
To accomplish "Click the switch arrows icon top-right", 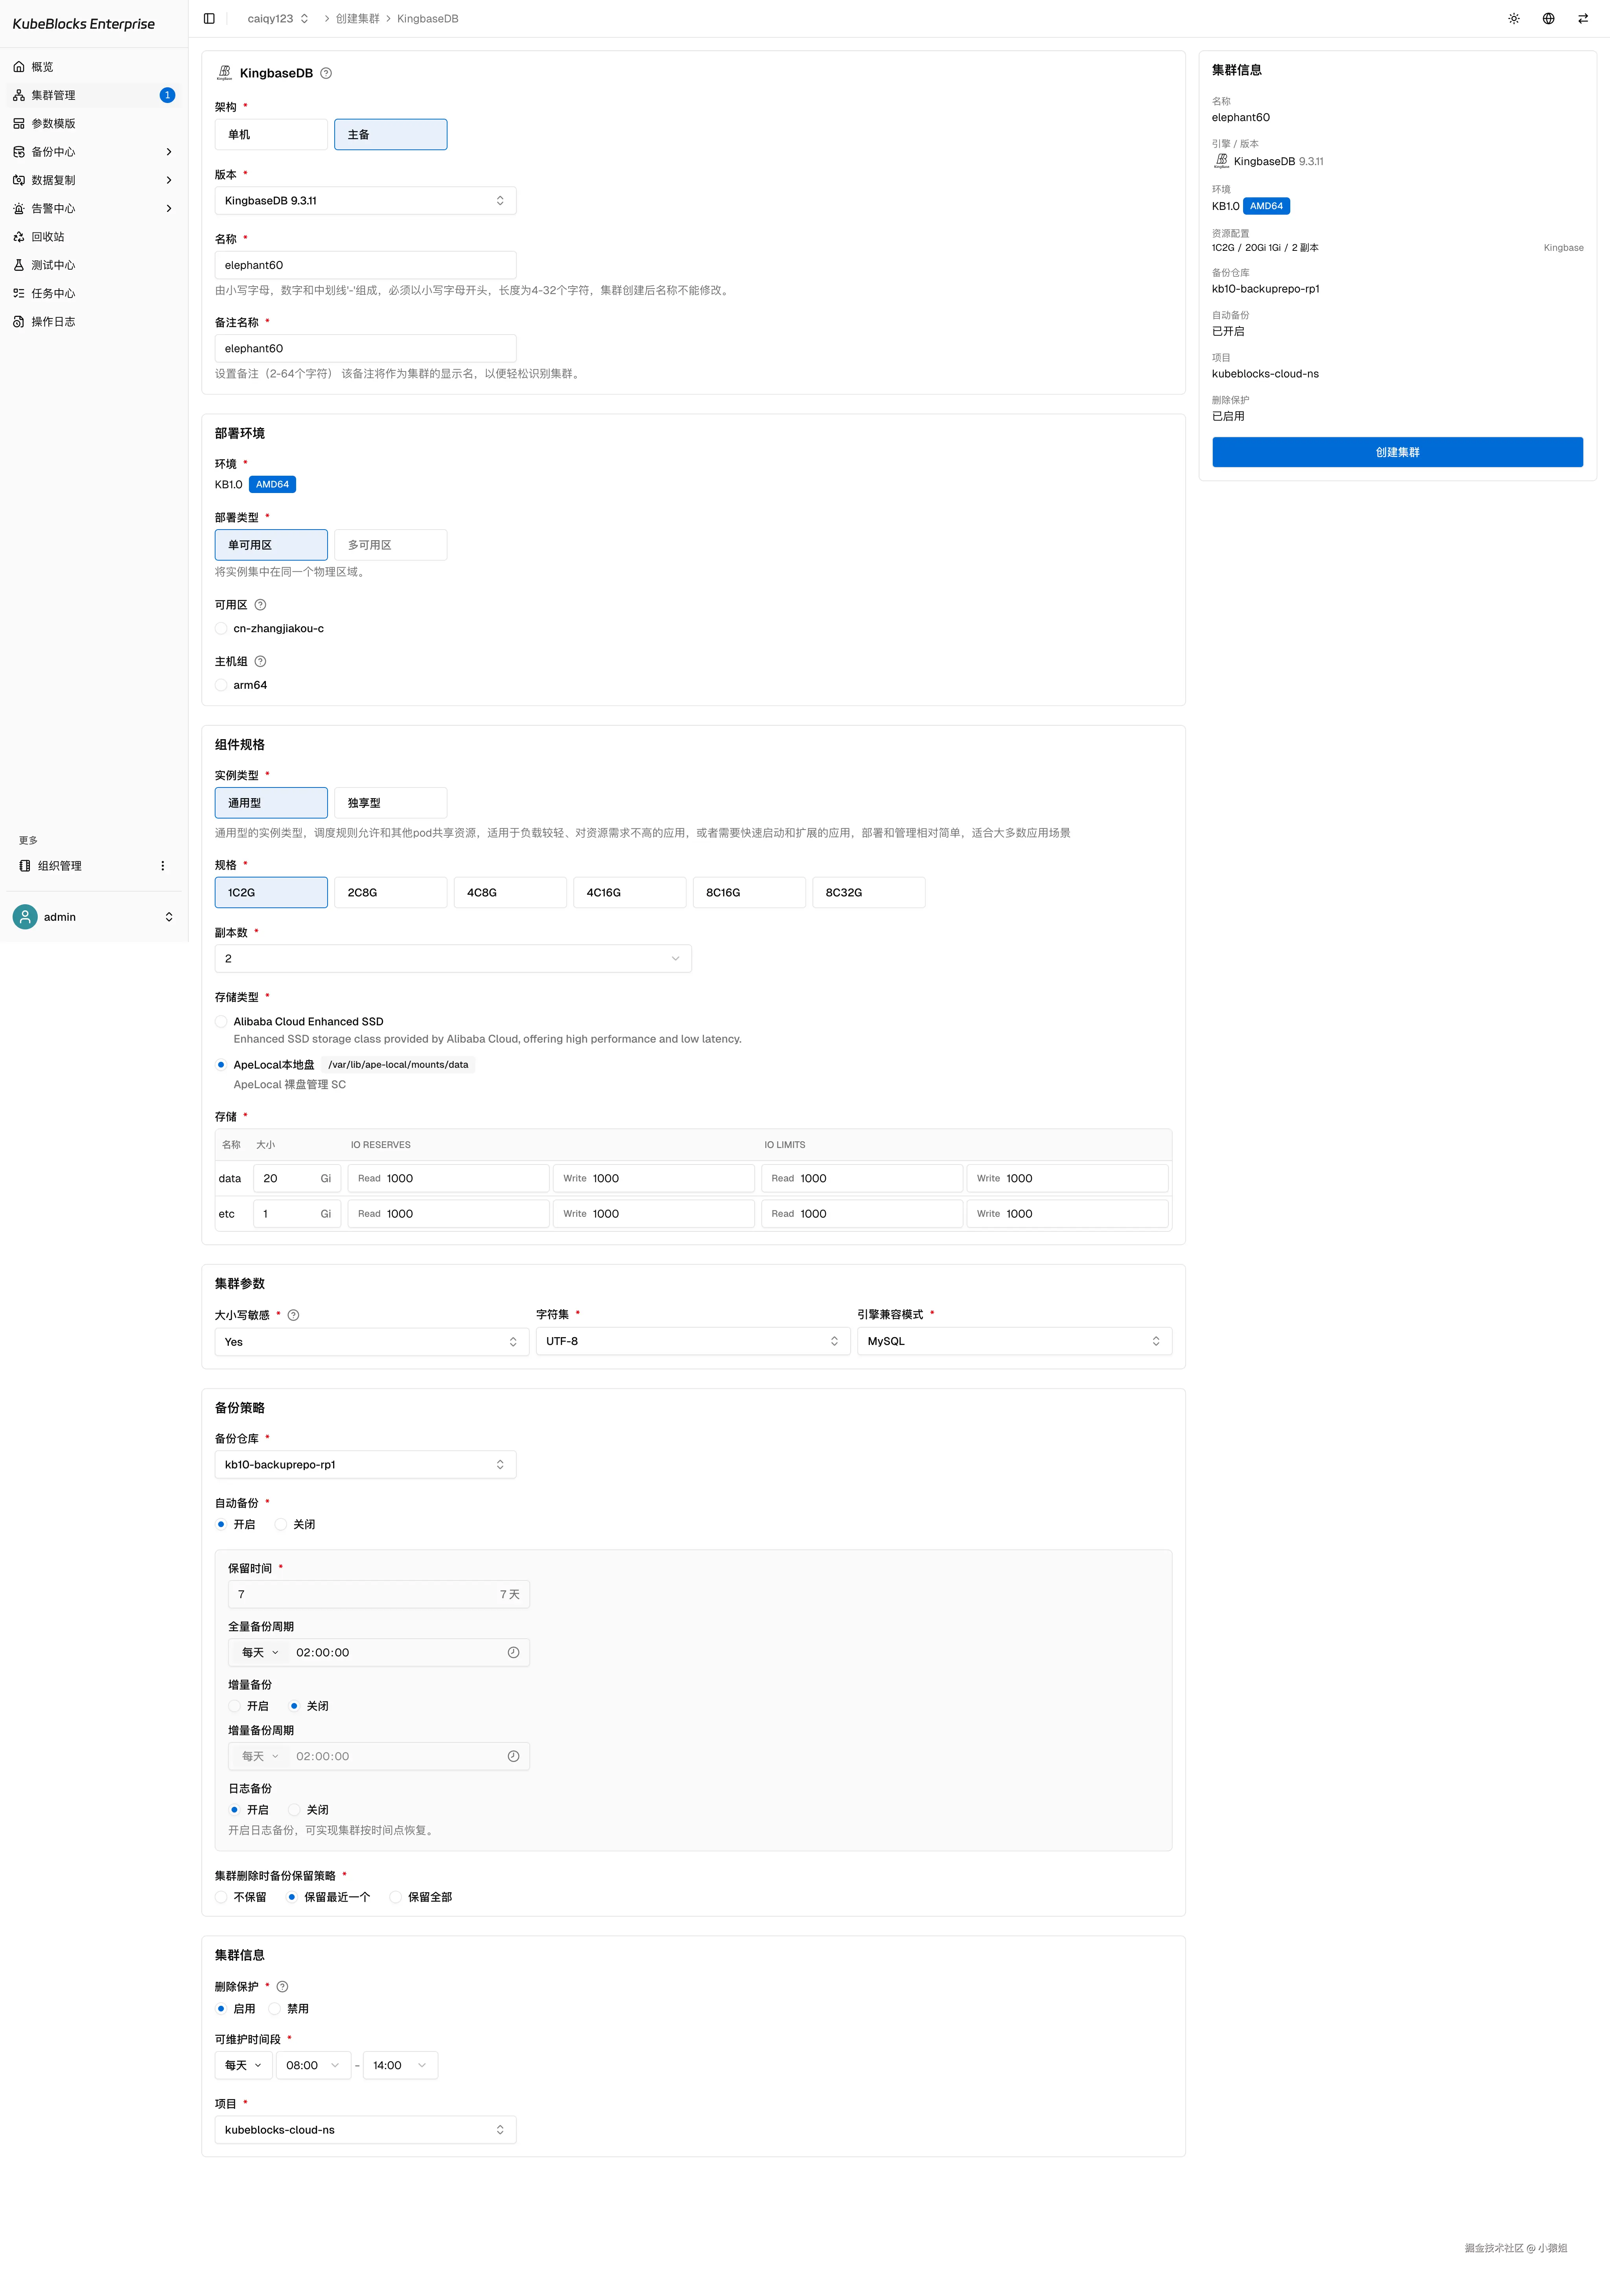I will 1583,18.
